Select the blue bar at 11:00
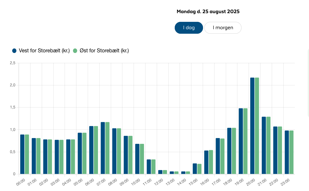This screenshot has width=309, height=191. 149,167
